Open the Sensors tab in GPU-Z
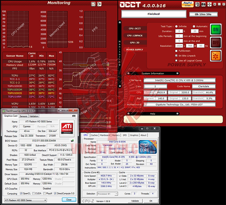The width and height of the screenshot is (226, 205). 23,116
